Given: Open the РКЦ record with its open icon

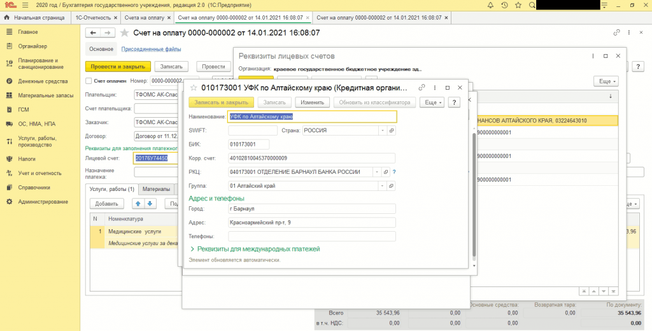Looking at the screenshot, I should point(386,172).
